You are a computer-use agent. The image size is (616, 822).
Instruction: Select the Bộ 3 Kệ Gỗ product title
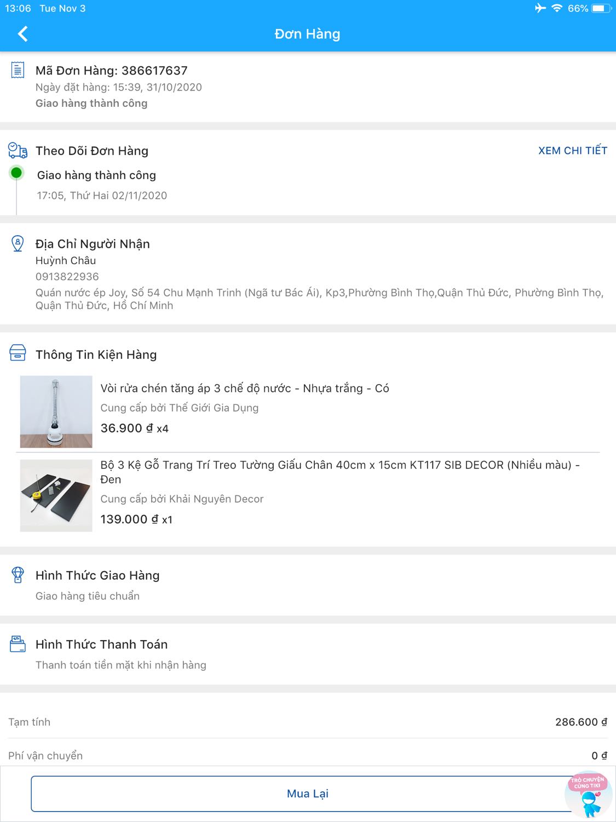(339, 472)
